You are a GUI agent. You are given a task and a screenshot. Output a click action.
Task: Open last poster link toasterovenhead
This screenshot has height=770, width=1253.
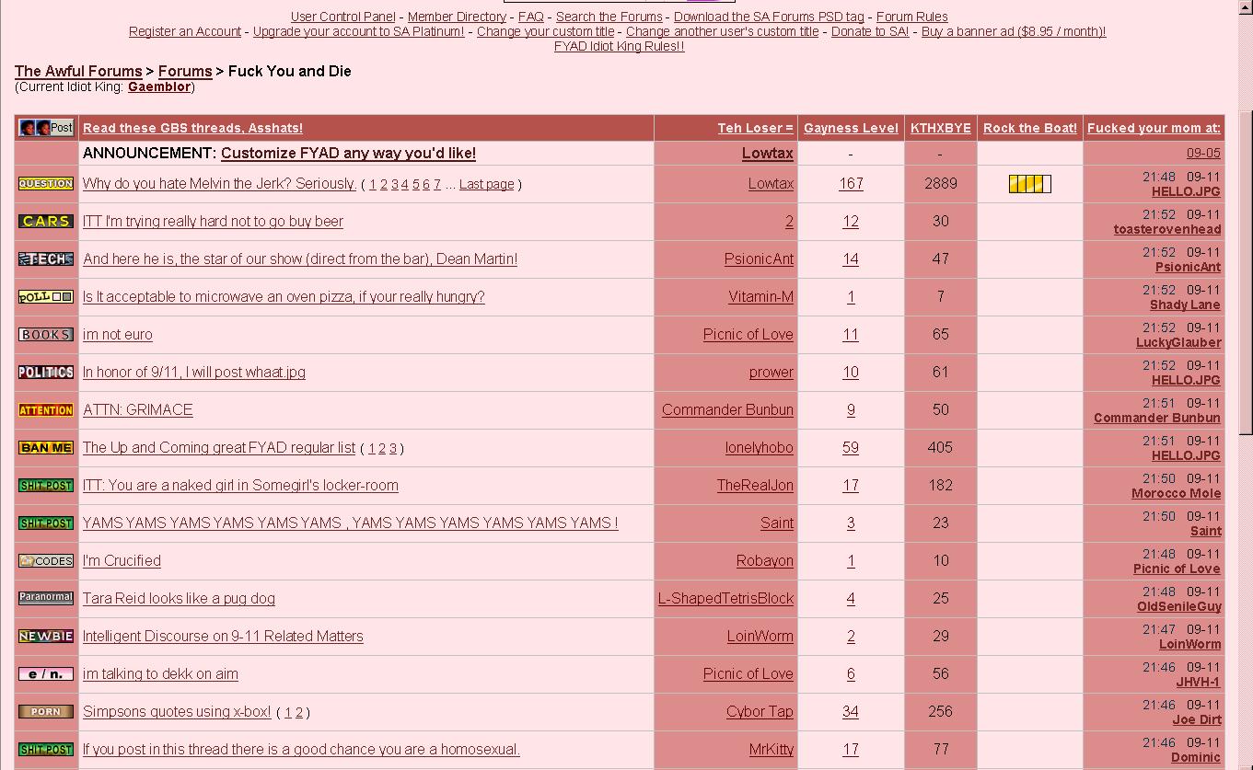[x=1167, y=230]
